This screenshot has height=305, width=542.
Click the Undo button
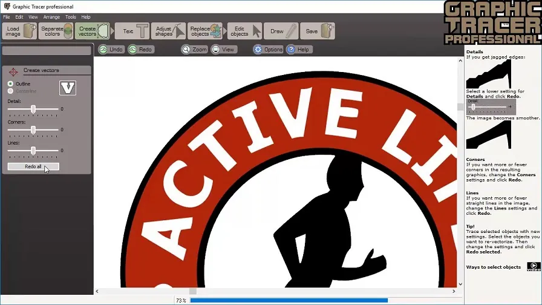click(111, 50)
